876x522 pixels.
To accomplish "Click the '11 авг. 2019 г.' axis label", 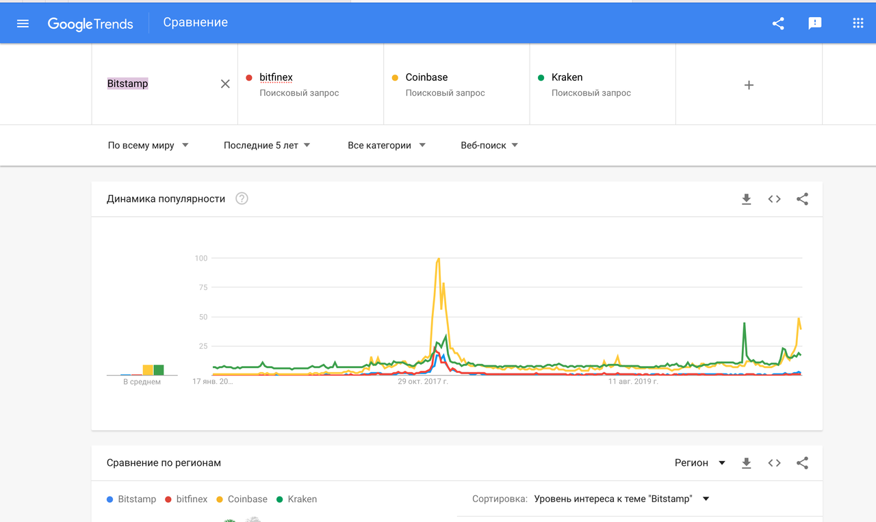I will click(x=634, y=381).
